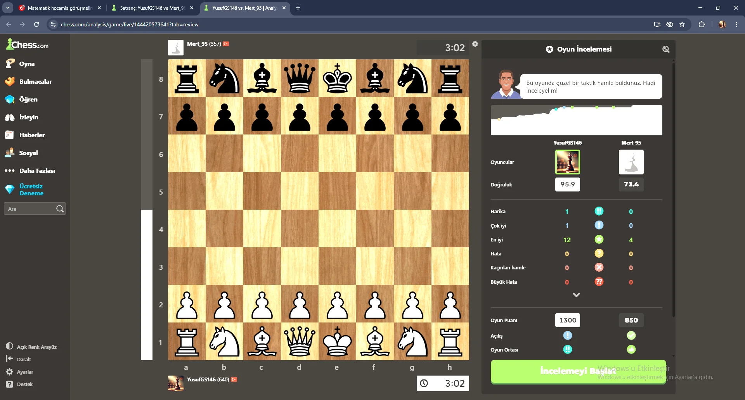Click the install app icon in address bar

(x=657, y=24)
